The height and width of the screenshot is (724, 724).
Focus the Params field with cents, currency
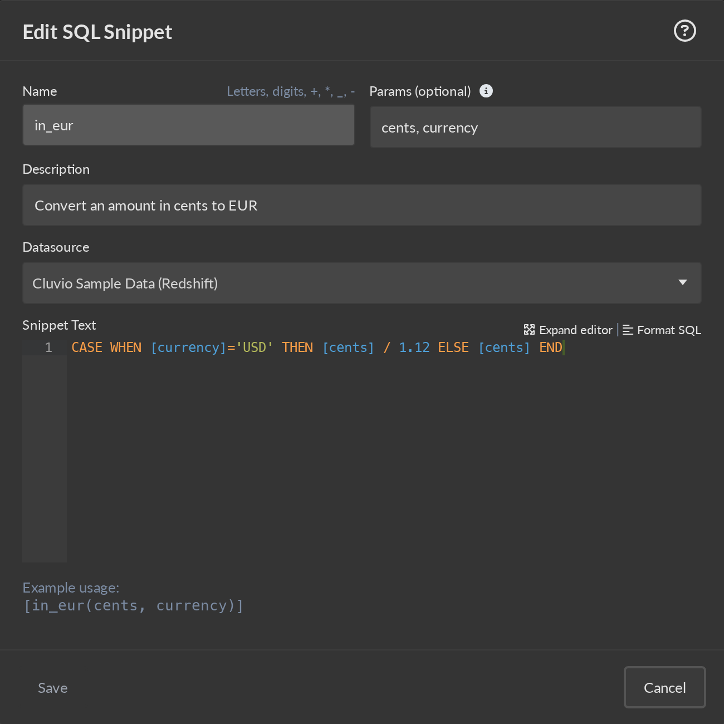535,127
